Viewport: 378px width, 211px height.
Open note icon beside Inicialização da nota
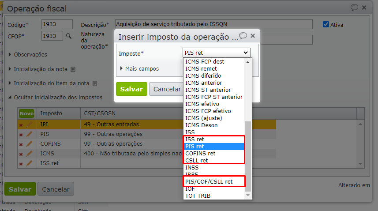coord(73,69)
